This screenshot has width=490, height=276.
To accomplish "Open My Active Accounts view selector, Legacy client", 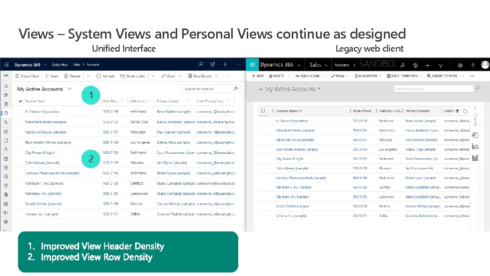I will tap(293, 89).
